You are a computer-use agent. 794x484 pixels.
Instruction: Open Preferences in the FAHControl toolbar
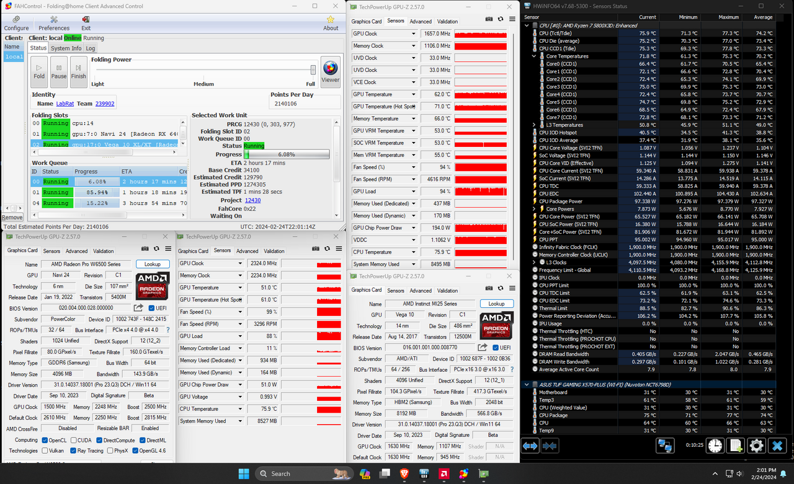[x=54, y=23]
